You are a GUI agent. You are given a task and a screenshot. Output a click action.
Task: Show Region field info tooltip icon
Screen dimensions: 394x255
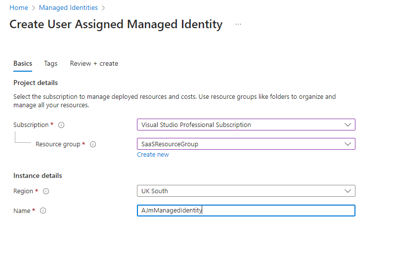pyautogui.click(x=46, y=191)
